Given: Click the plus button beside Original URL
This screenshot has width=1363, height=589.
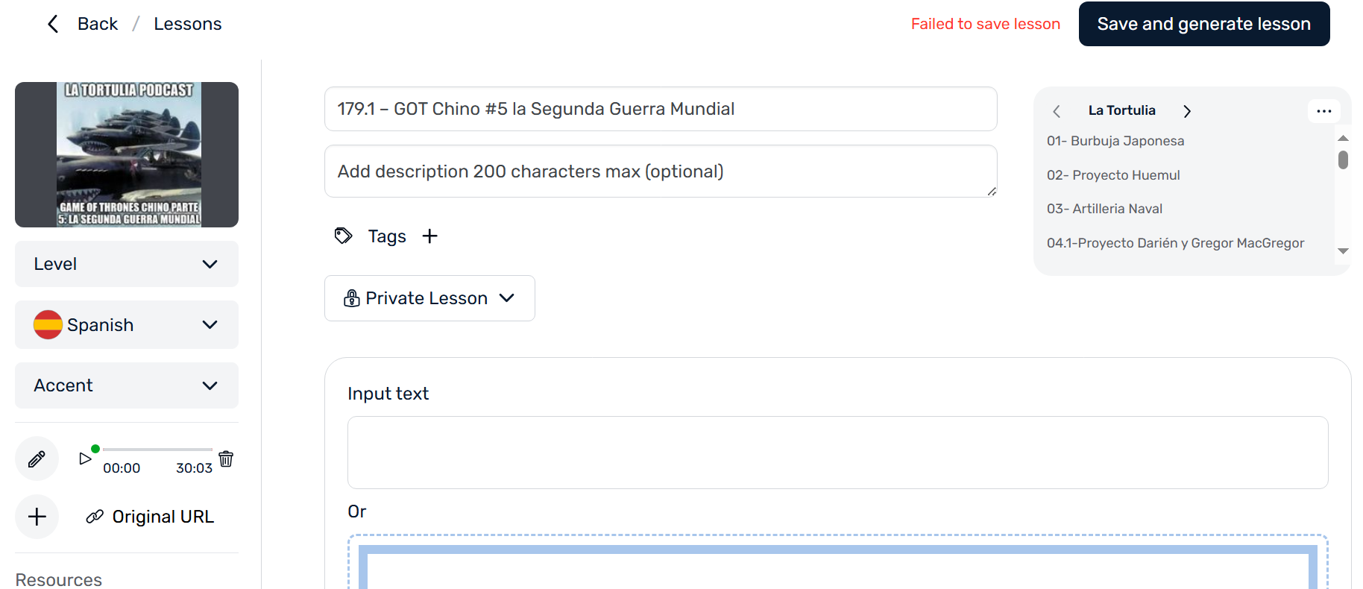Looking at the screenshot, I should tap(37, 517).
